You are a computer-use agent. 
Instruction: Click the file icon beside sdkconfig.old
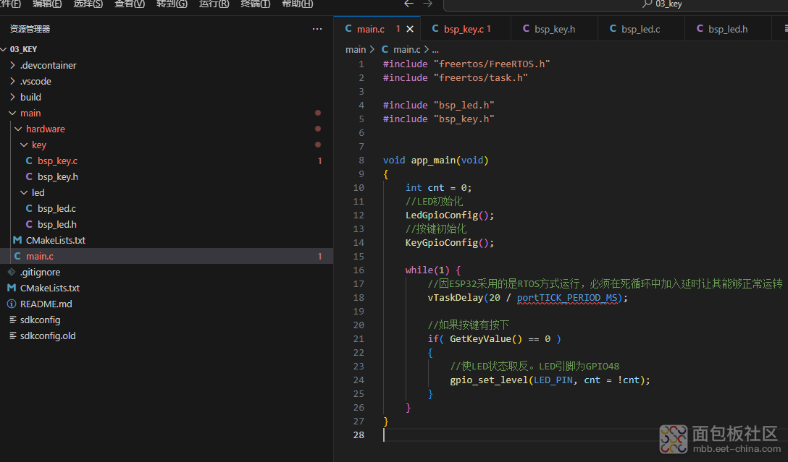(x=12, y=335)
